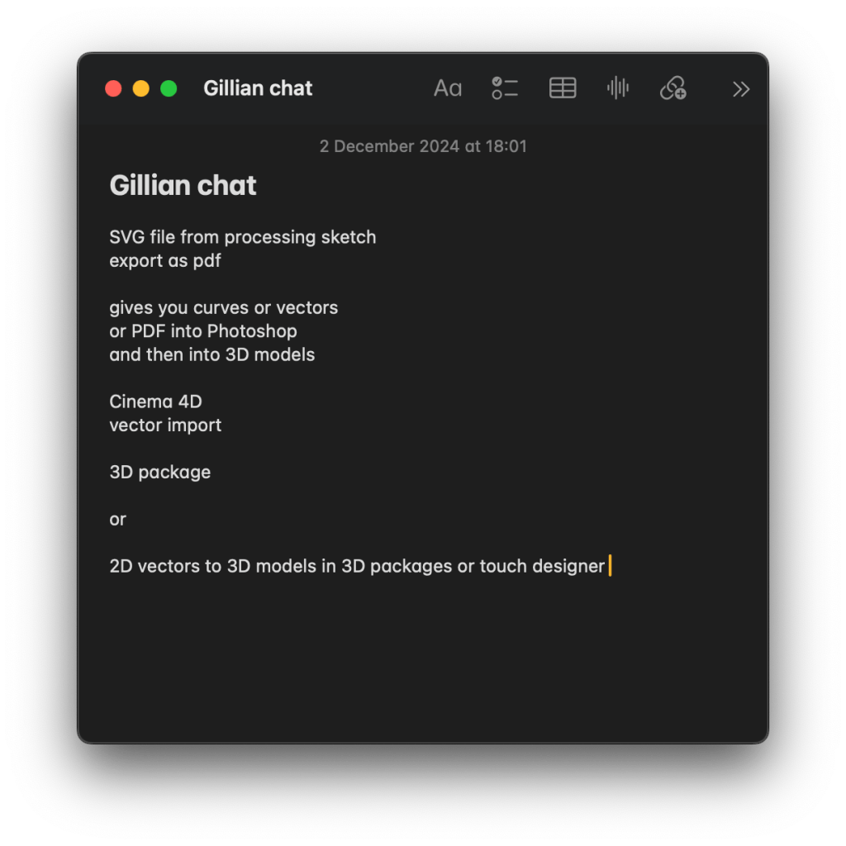Viewport: 846px width, 846px height.
Task: Insert a checklist using the checklist icon
Action: (505, 88)
